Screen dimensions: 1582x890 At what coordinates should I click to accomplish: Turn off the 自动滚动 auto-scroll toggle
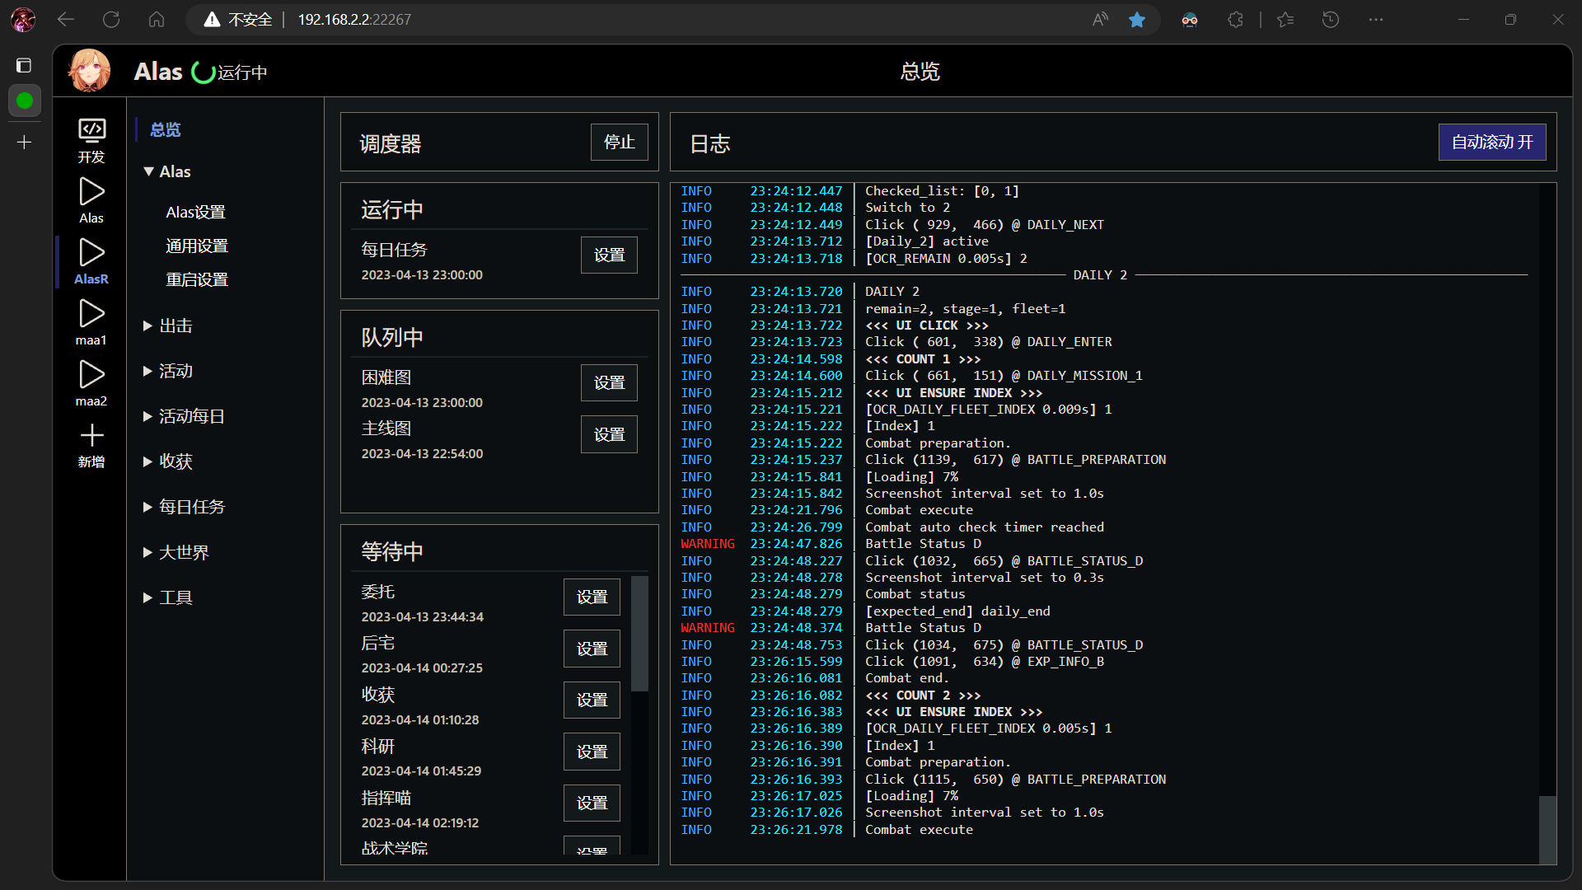click(x=1492, y=142)
